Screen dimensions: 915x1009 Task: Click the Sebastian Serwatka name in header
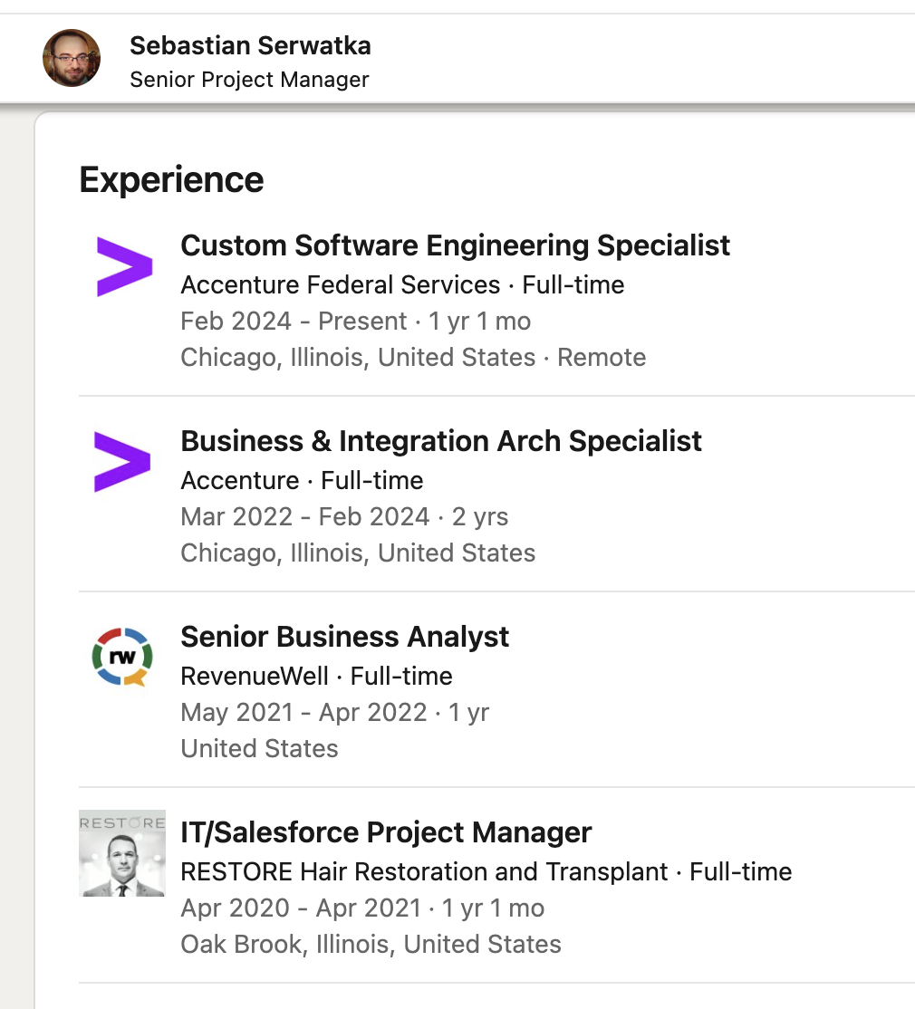click(x=250, y=45)
